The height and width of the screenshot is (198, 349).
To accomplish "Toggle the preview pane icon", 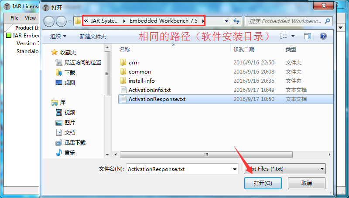I will pos(308,36).
